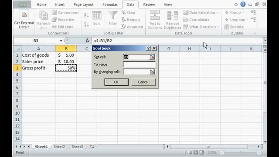Viewport: 279px width, 157px height.
Task: Open Connections in ribbon
Action: click(65, 13)
